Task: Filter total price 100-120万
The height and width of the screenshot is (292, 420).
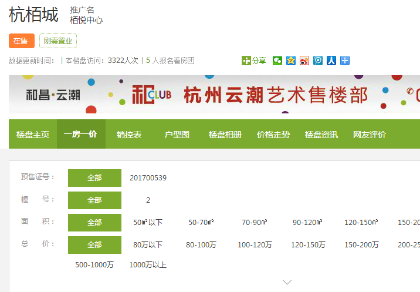Action: pyautogui.click(x=255, y=245)
